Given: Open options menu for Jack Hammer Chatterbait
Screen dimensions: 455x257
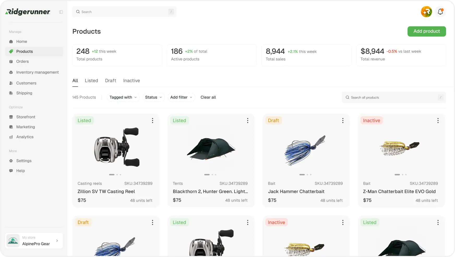Looking at the screenshot, I should (343, 120).
